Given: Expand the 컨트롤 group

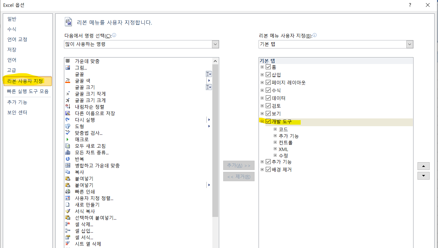Looking at the screenshot, I should (x=275, y=142).
